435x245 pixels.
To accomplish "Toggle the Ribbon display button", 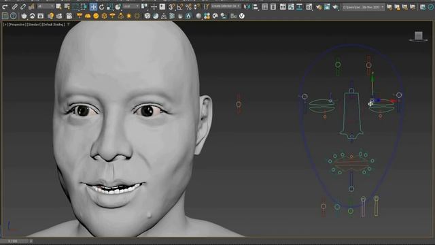I will tap(283, 7).
